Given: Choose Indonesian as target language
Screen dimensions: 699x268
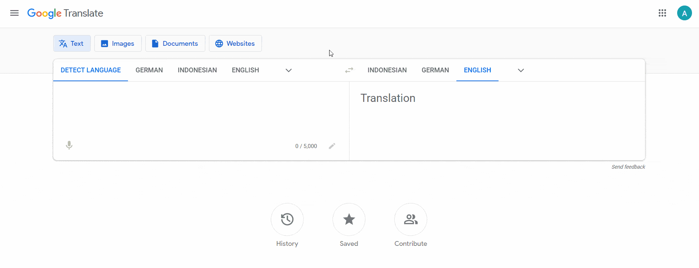Looking at the screenshot, I should tap(387, 70).
